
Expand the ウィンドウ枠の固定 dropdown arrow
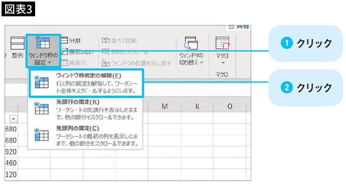[x=49, y=63]
